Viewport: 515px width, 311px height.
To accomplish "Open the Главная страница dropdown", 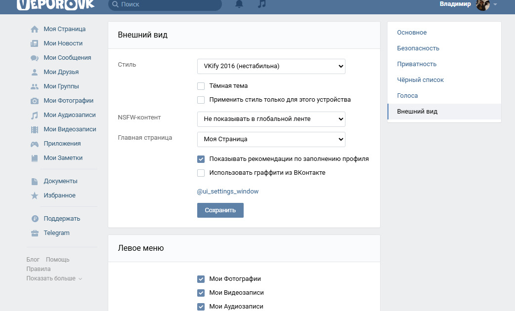I will [271, 139].
